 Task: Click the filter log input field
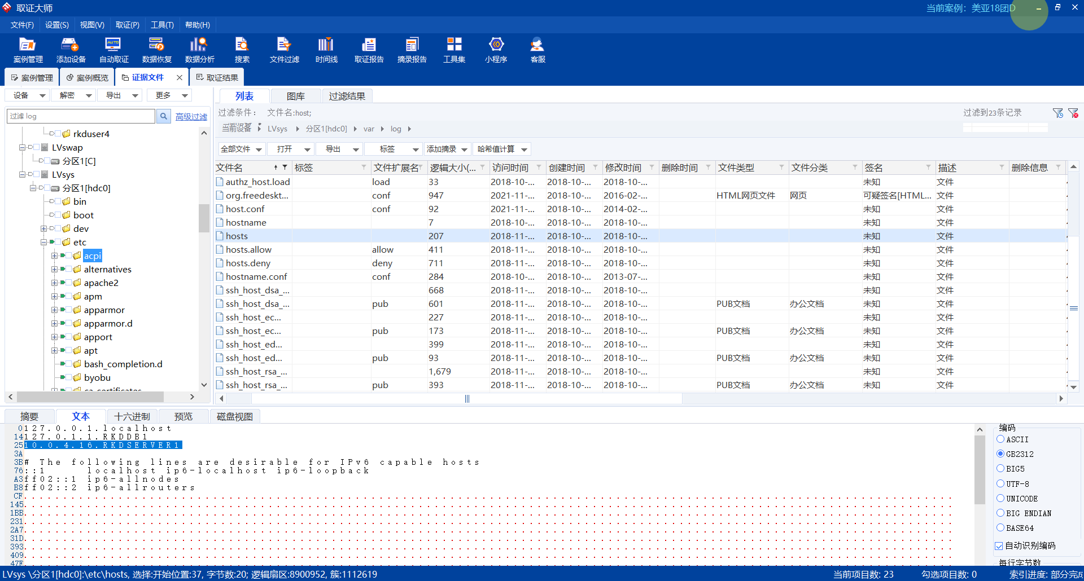click(x=81, y=116)
